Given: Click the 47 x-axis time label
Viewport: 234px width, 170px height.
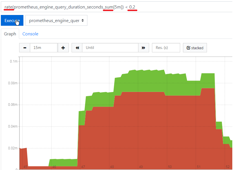Looking at the screenshot, I should (x=83, y=167).
